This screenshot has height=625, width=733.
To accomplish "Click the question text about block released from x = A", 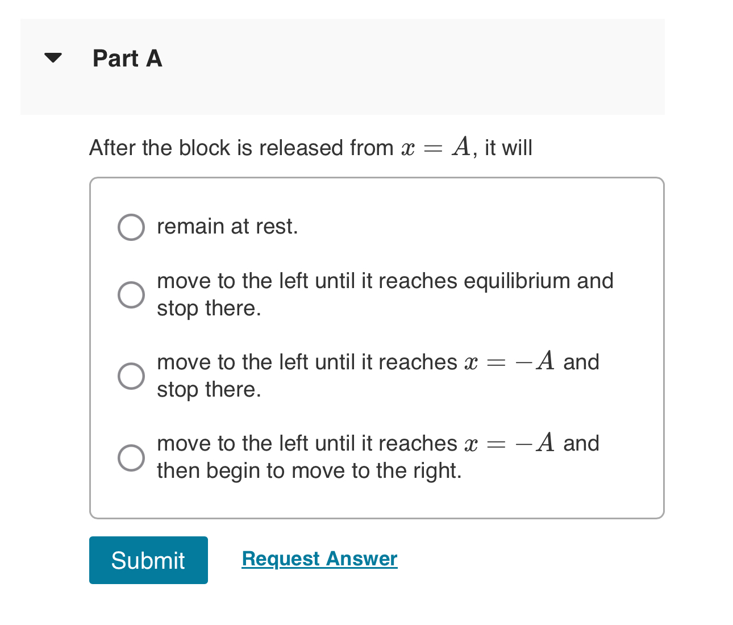I will click(x=310, y=147).
